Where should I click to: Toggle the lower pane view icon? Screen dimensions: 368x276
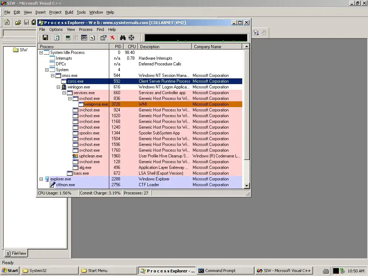(84, 37)
